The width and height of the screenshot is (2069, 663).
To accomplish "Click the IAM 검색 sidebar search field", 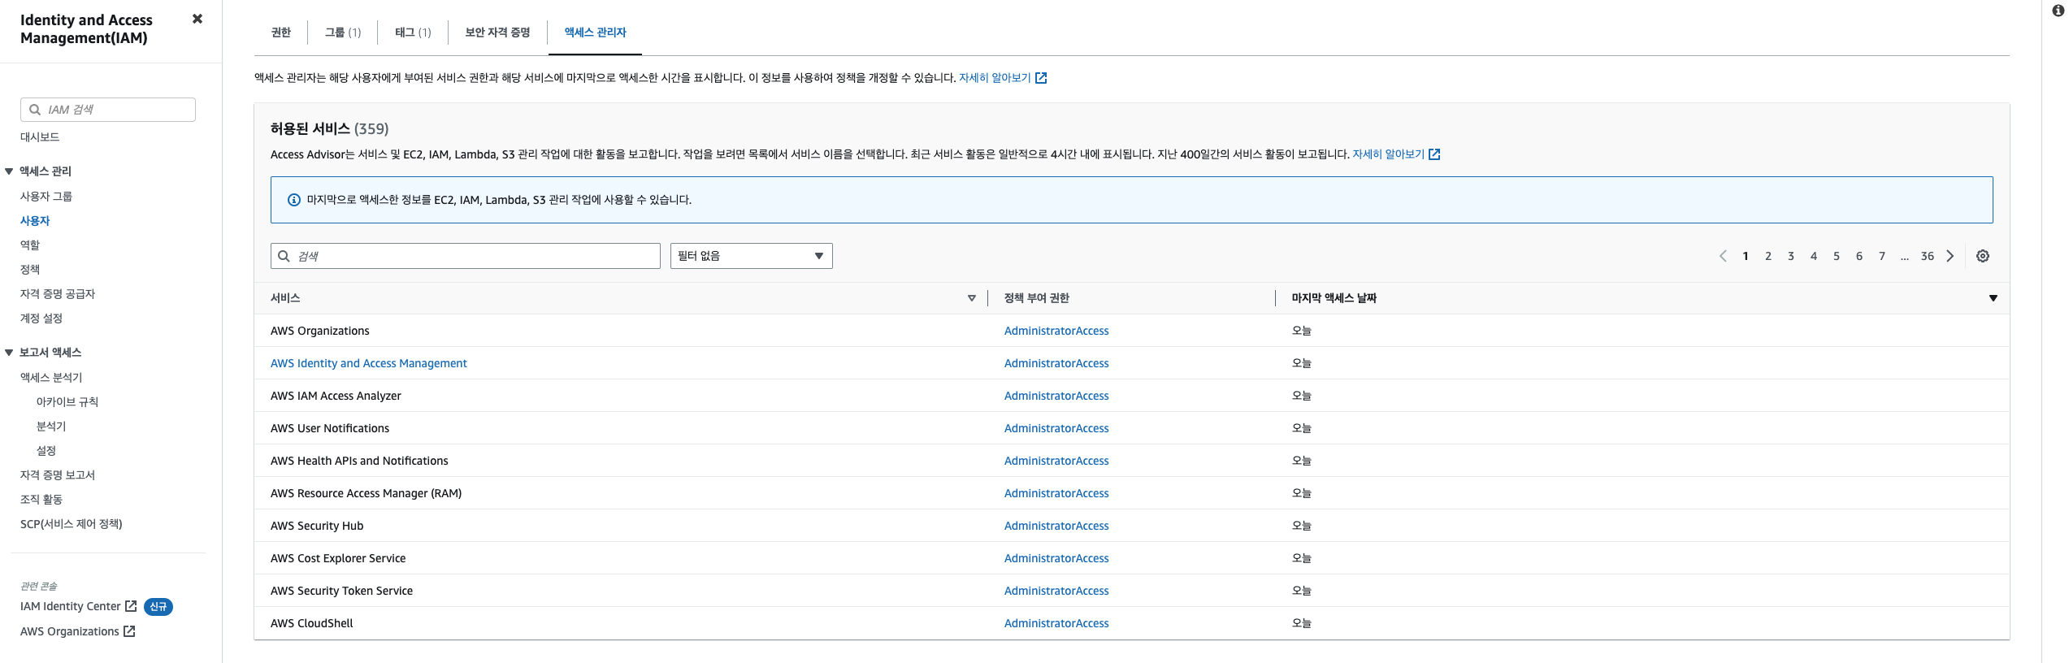I will (108, 110).
